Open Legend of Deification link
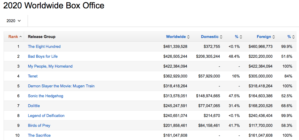The height and width of the screenshot is (140, 299). coord(46,116)
